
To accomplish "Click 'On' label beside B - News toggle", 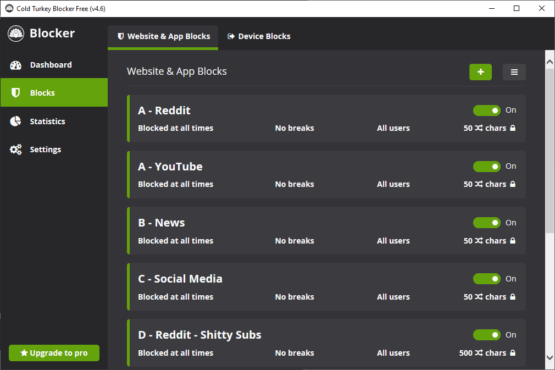I will tap(510, 223).
